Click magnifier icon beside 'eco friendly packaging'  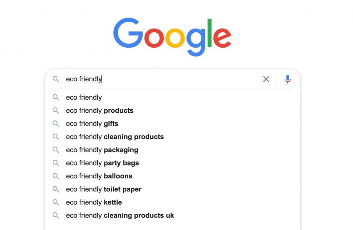(56, 150)
